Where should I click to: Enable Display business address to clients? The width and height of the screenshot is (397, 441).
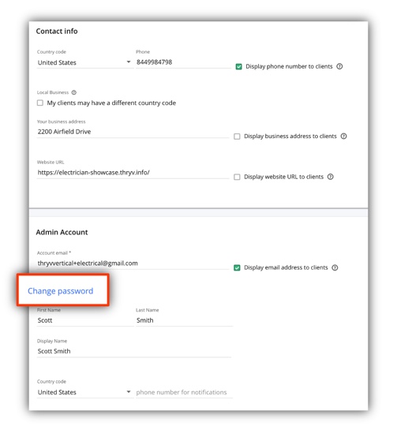click(237, 136)
